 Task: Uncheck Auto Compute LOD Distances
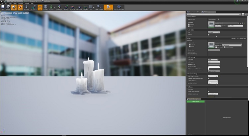click(x=208, y=69)
